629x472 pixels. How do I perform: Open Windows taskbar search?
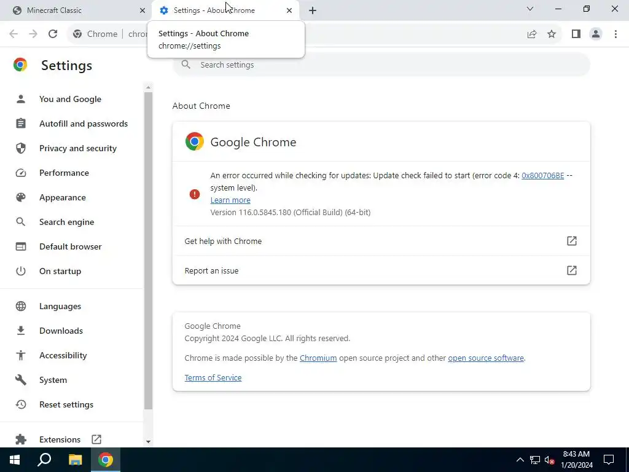point(44,460)
